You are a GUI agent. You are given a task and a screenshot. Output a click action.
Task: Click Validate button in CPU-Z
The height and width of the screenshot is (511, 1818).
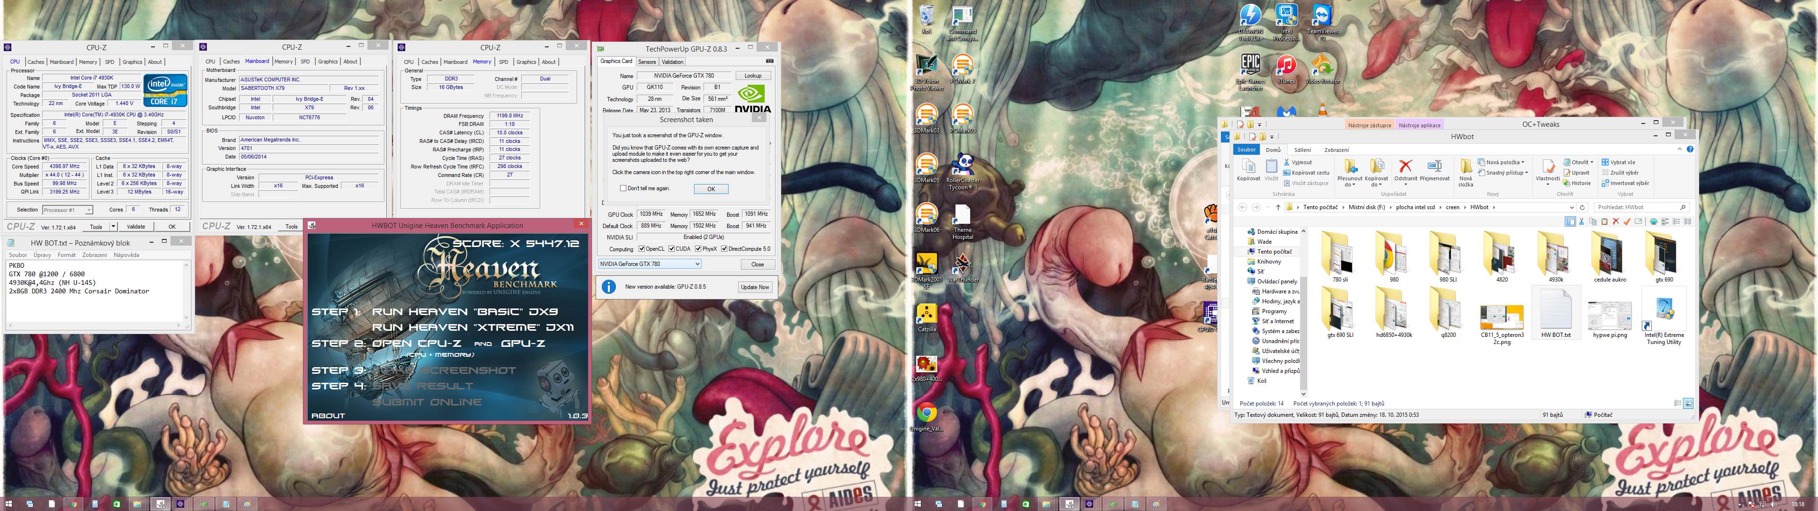(x=135, y=227)
